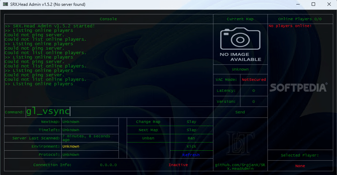Click the Nextmap Unknown value

[x=71, y=122]
